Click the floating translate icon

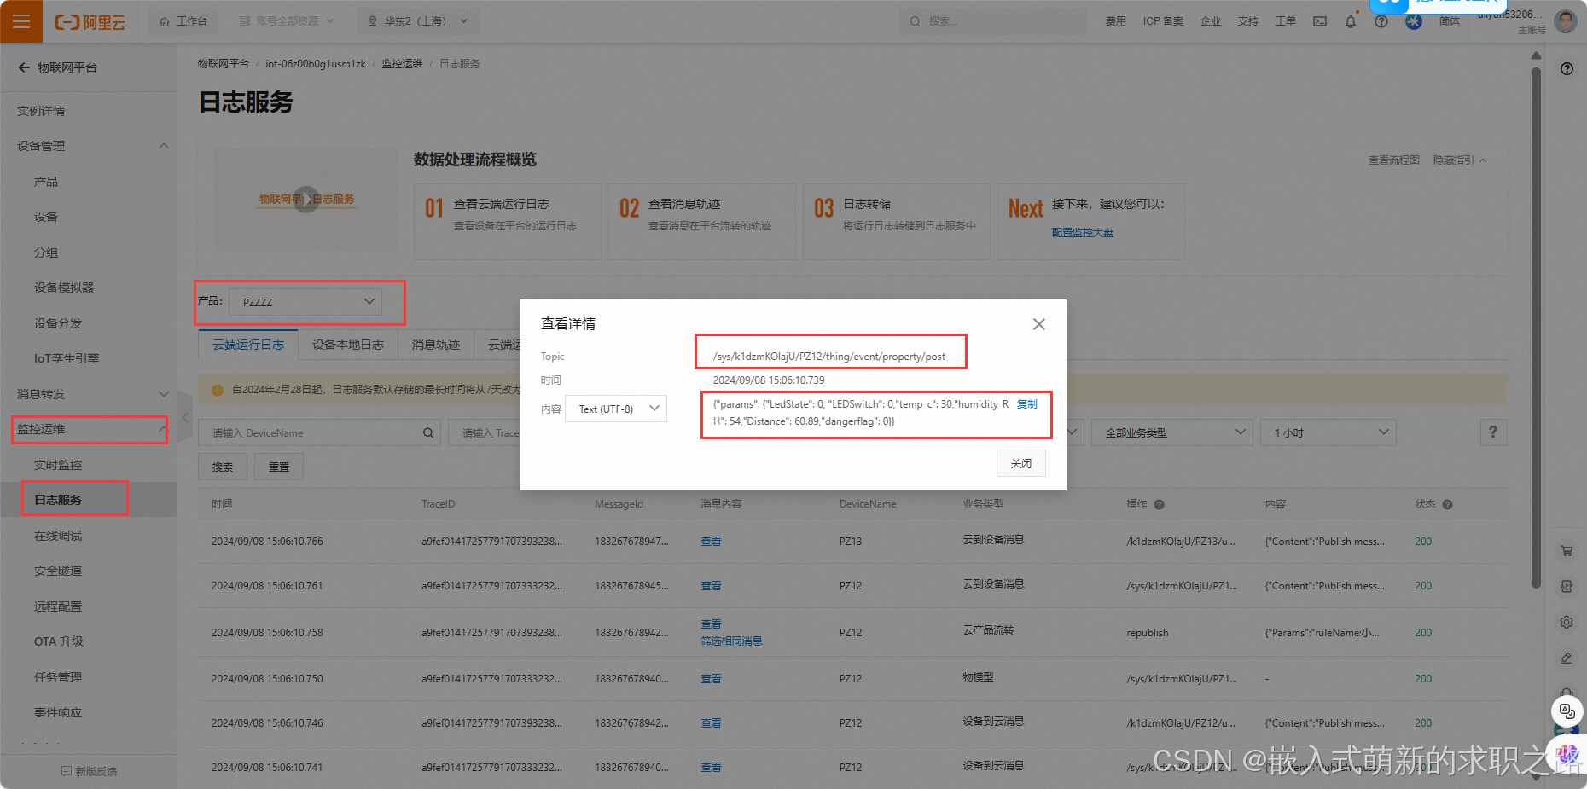pos(1567,711)
